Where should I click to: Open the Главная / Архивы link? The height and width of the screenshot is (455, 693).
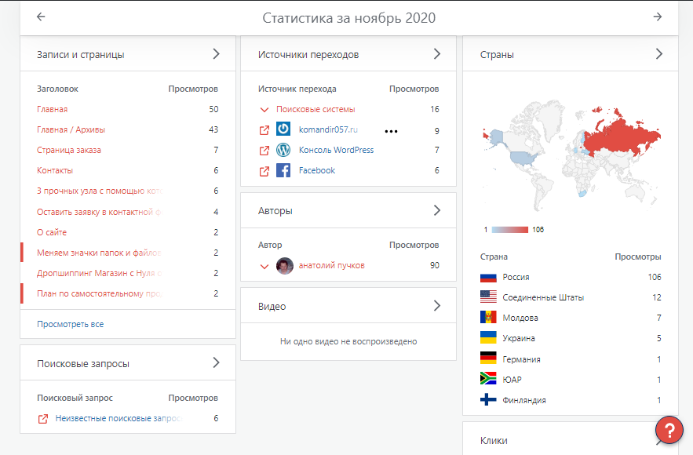pyautogui.click(x=71, y=129)
